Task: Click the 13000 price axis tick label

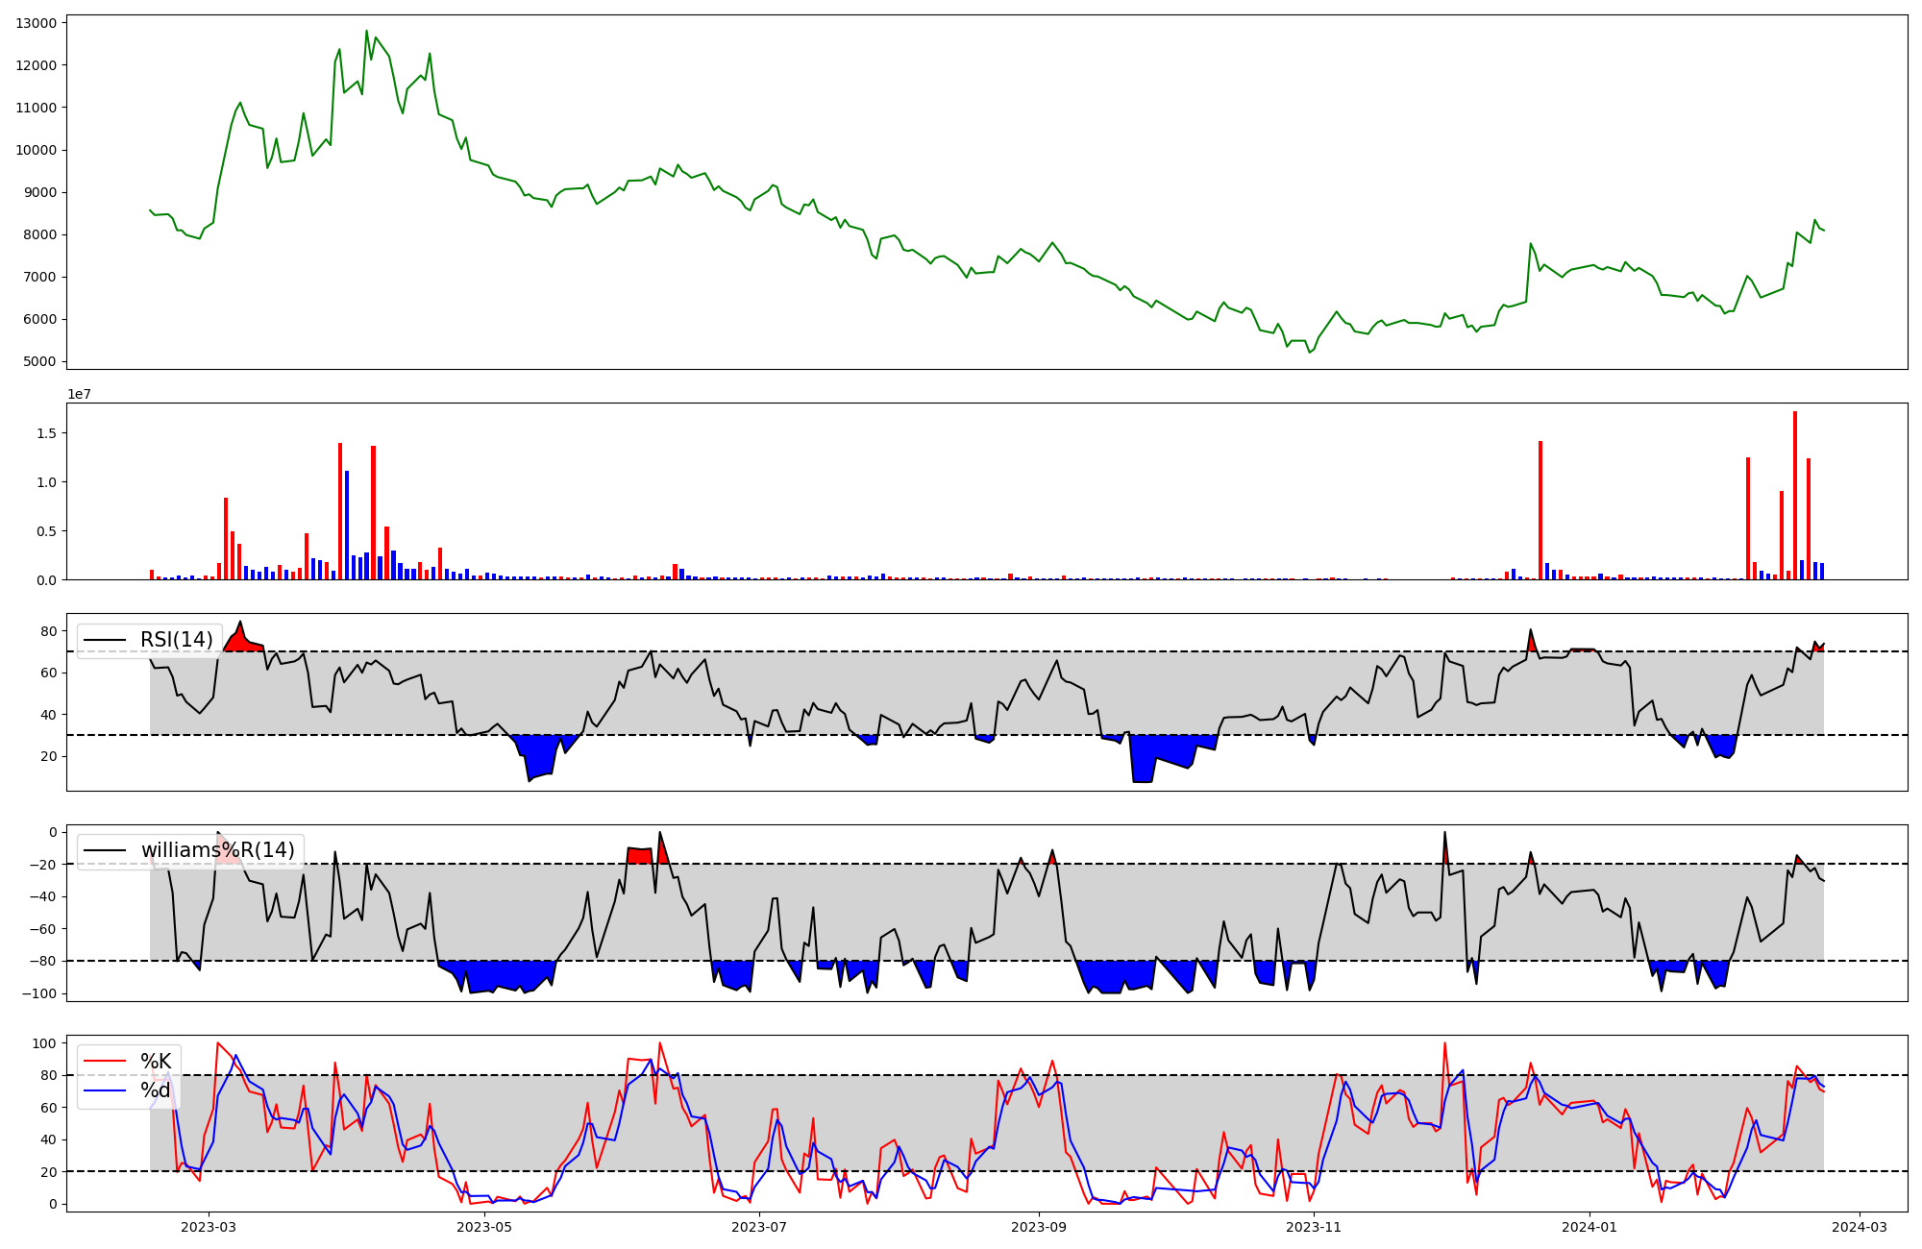Action: 36,23
